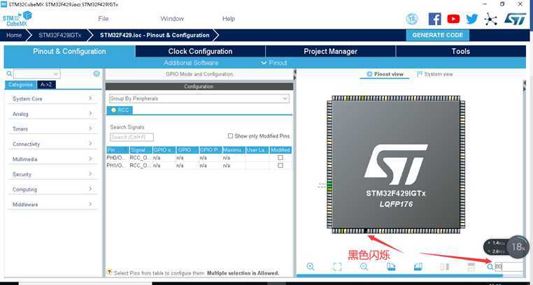Select the Categories tab

click(x=21, y=85)
